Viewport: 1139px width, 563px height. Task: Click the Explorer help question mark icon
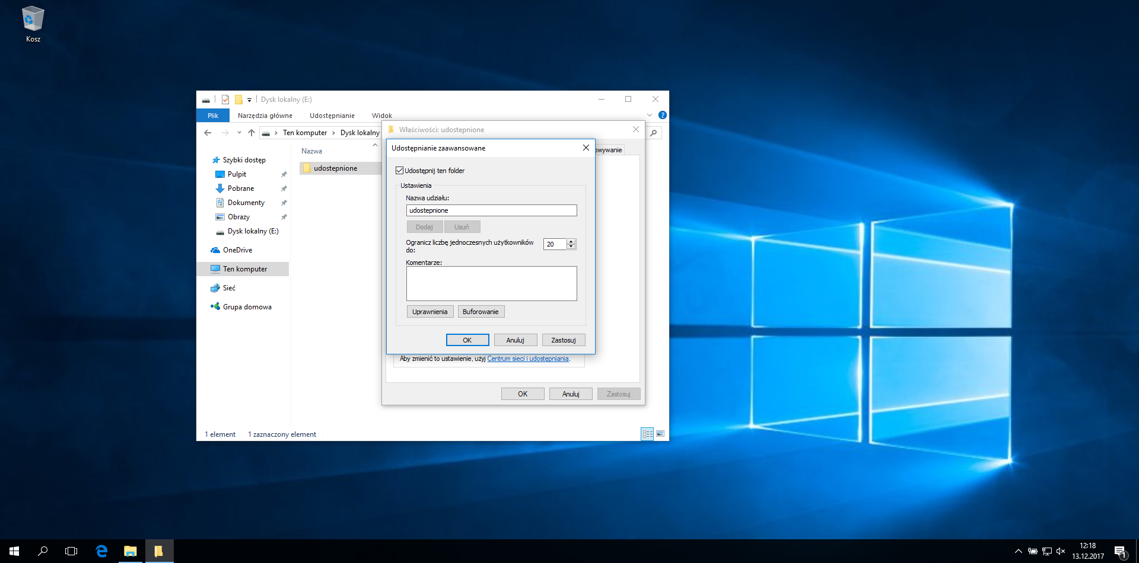click(x=662, y=115)
